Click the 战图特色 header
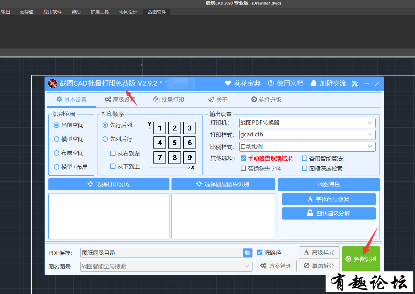415x294 pixels. 329,184
